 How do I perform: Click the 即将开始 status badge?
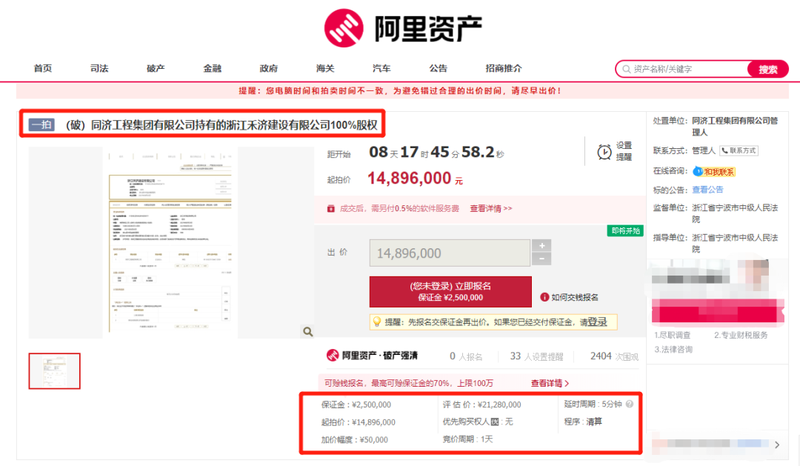pos(625,230)
